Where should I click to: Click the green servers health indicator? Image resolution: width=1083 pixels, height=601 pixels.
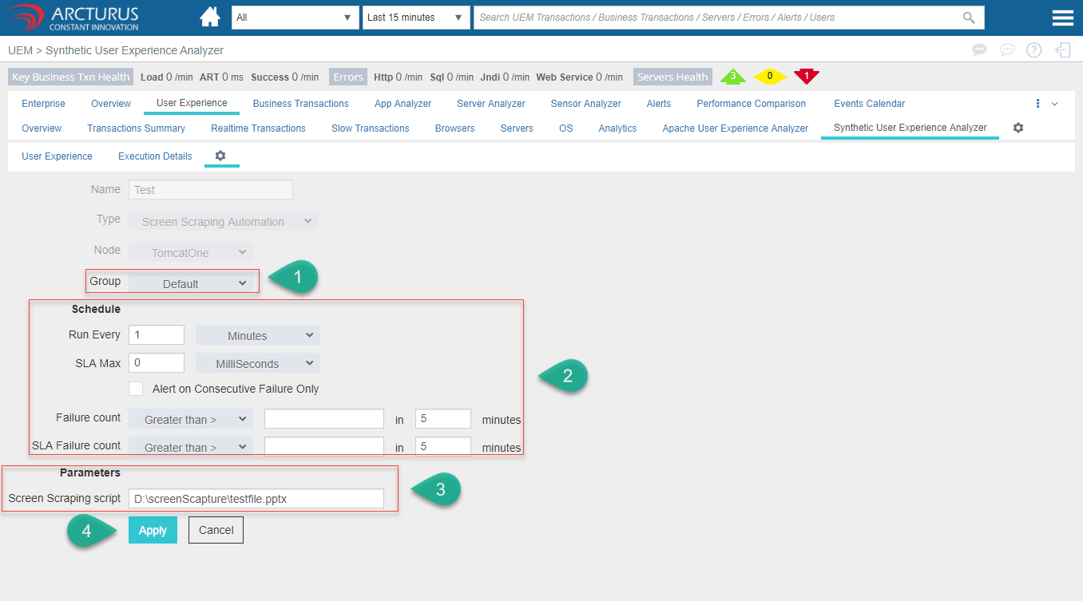[x=732, y=77]
